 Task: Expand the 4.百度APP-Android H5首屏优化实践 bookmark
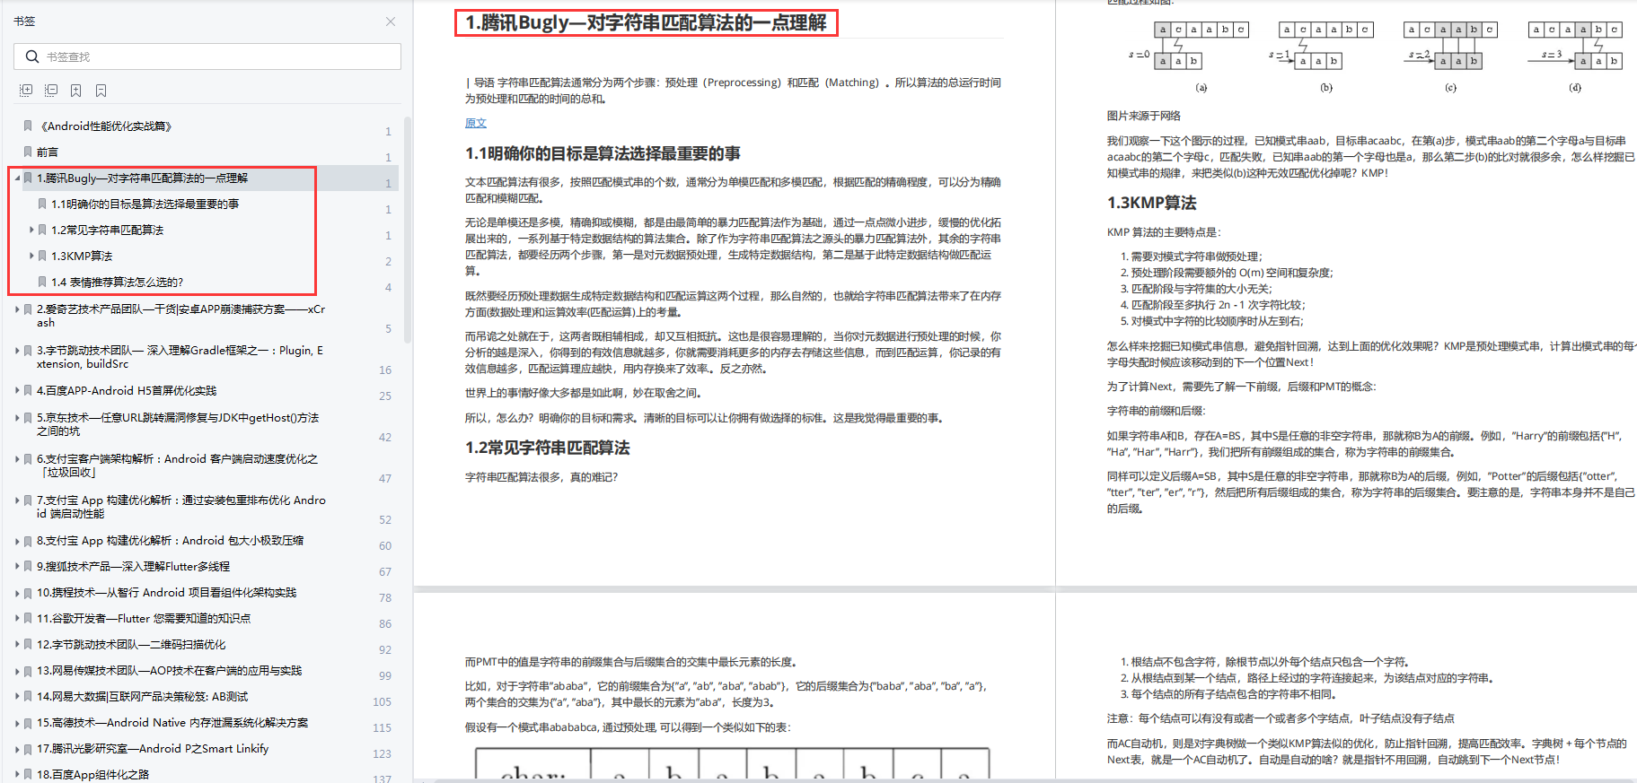17,391
